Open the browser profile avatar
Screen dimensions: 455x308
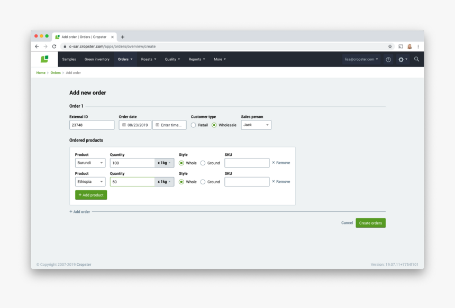(410, 46)
